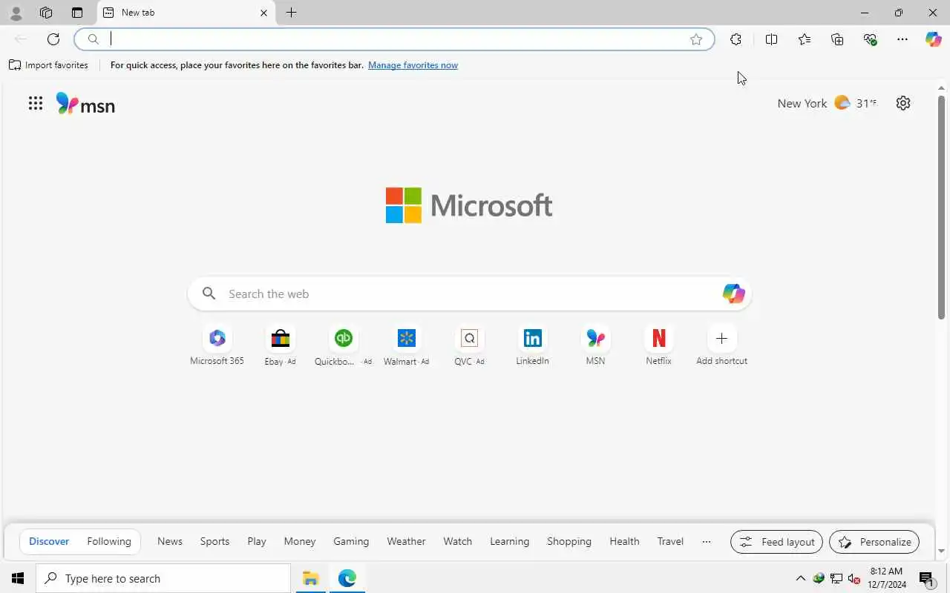Toggle Split screen view
The height and width of the screenshot is (593, 950).
coord(771,39)
